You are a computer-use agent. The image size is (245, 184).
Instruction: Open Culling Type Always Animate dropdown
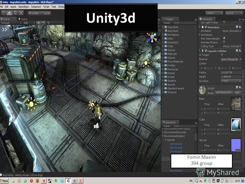(232, 46)
